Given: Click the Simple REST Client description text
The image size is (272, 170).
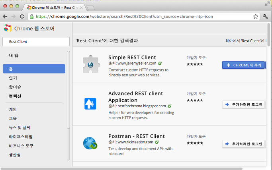Looking at the screenshot, I should [139, 72].
